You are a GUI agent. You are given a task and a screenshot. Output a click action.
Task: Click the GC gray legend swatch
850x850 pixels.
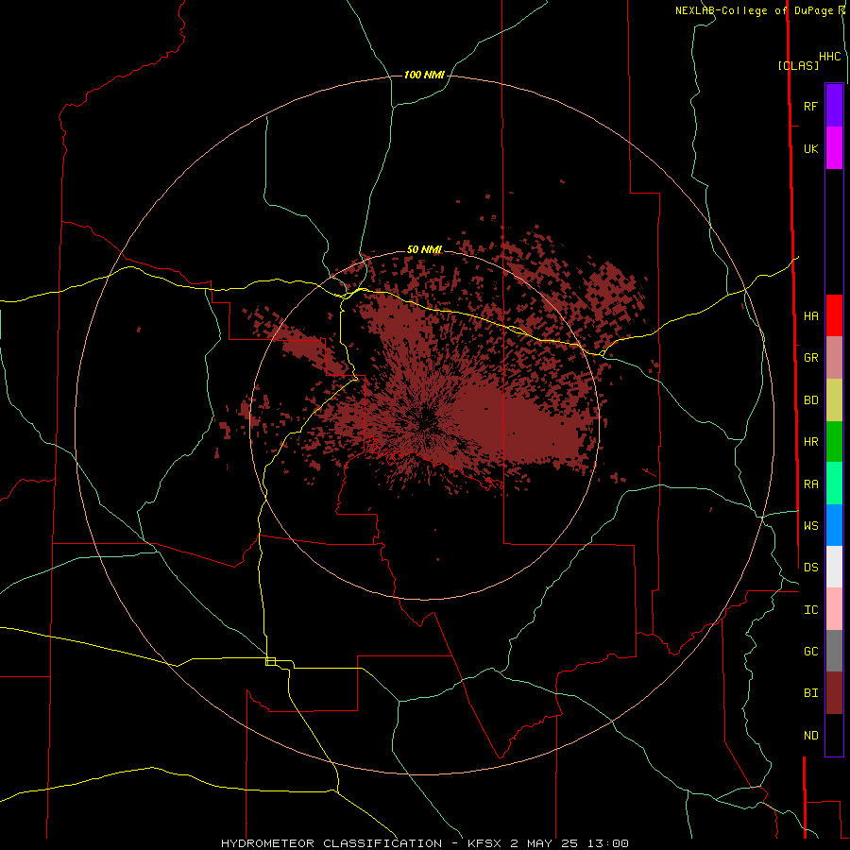coord(834,651)
